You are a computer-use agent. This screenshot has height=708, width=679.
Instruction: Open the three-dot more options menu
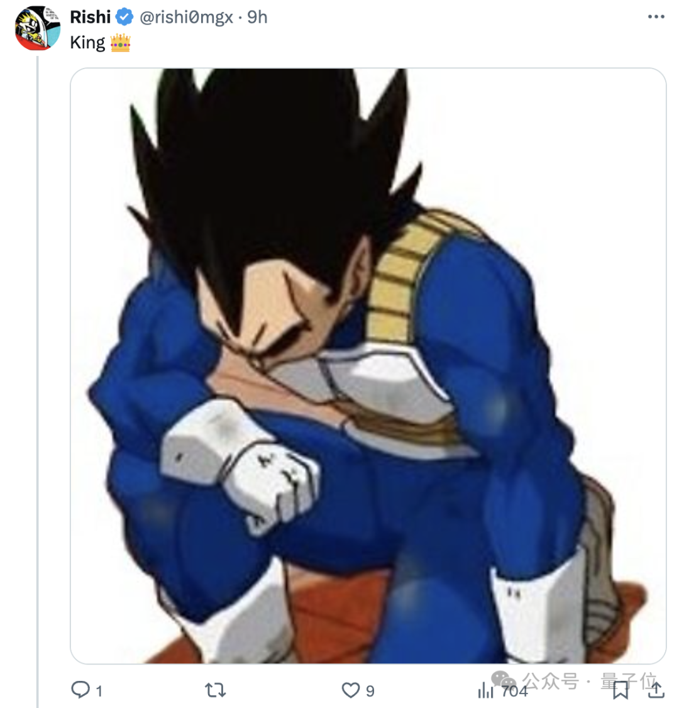tap(656, 17)
